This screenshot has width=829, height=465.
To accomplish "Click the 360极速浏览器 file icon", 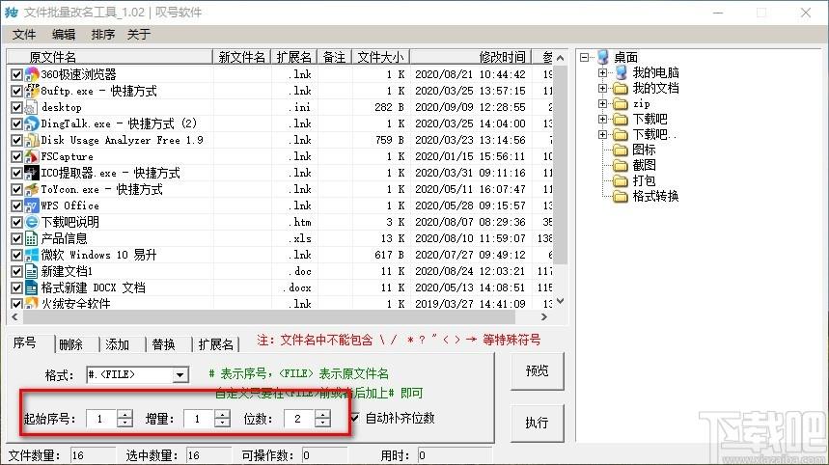I will tap(32, 74).
